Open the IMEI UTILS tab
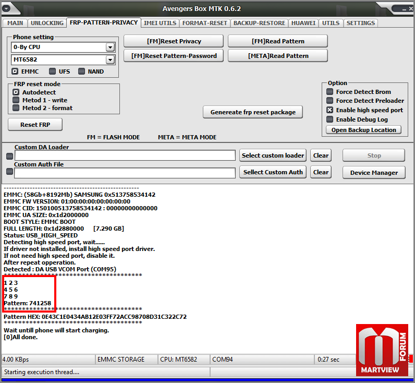The width and height of the screenshot is (415, 383). 160,23
